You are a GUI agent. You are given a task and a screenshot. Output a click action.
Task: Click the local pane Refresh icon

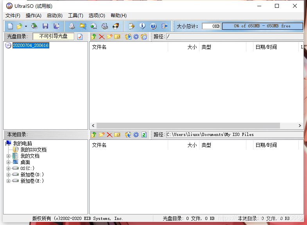pos(144,134)
